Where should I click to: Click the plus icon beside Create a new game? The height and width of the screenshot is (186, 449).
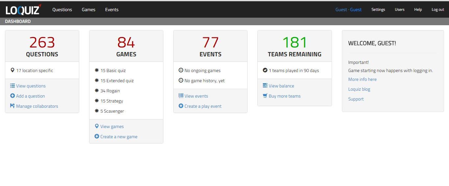click(x=97, y=137)
